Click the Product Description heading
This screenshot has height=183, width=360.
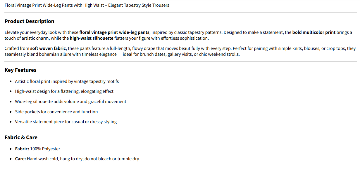coord(29,21)
